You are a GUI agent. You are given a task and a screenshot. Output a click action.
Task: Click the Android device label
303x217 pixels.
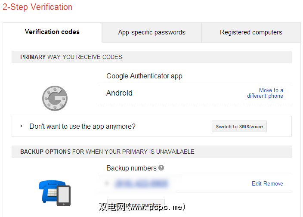pos(119,93)
